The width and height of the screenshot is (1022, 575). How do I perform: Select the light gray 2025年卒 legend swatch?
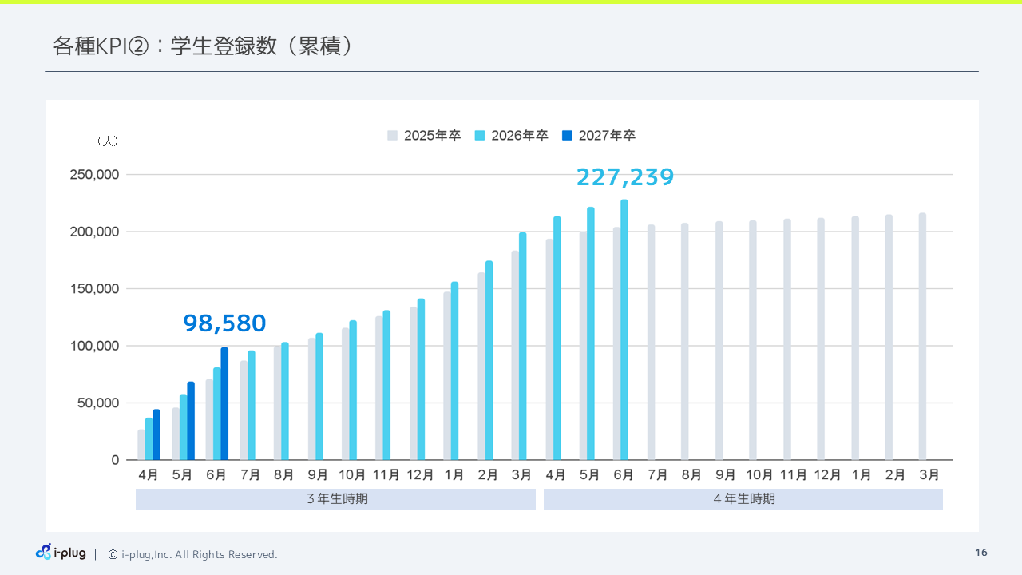392,135
